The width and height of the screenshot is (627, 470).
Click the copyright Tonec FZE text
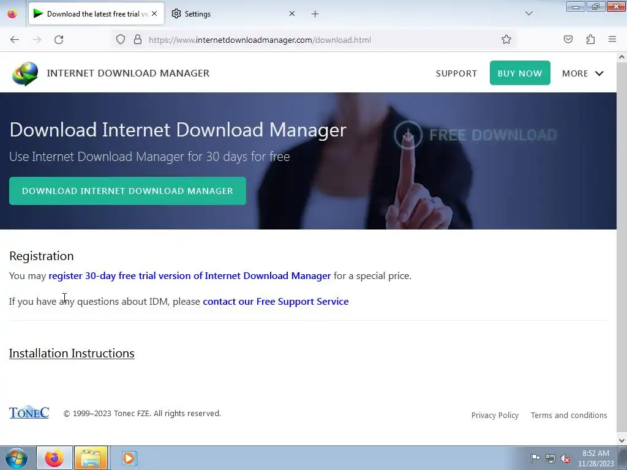click(142, 414)
